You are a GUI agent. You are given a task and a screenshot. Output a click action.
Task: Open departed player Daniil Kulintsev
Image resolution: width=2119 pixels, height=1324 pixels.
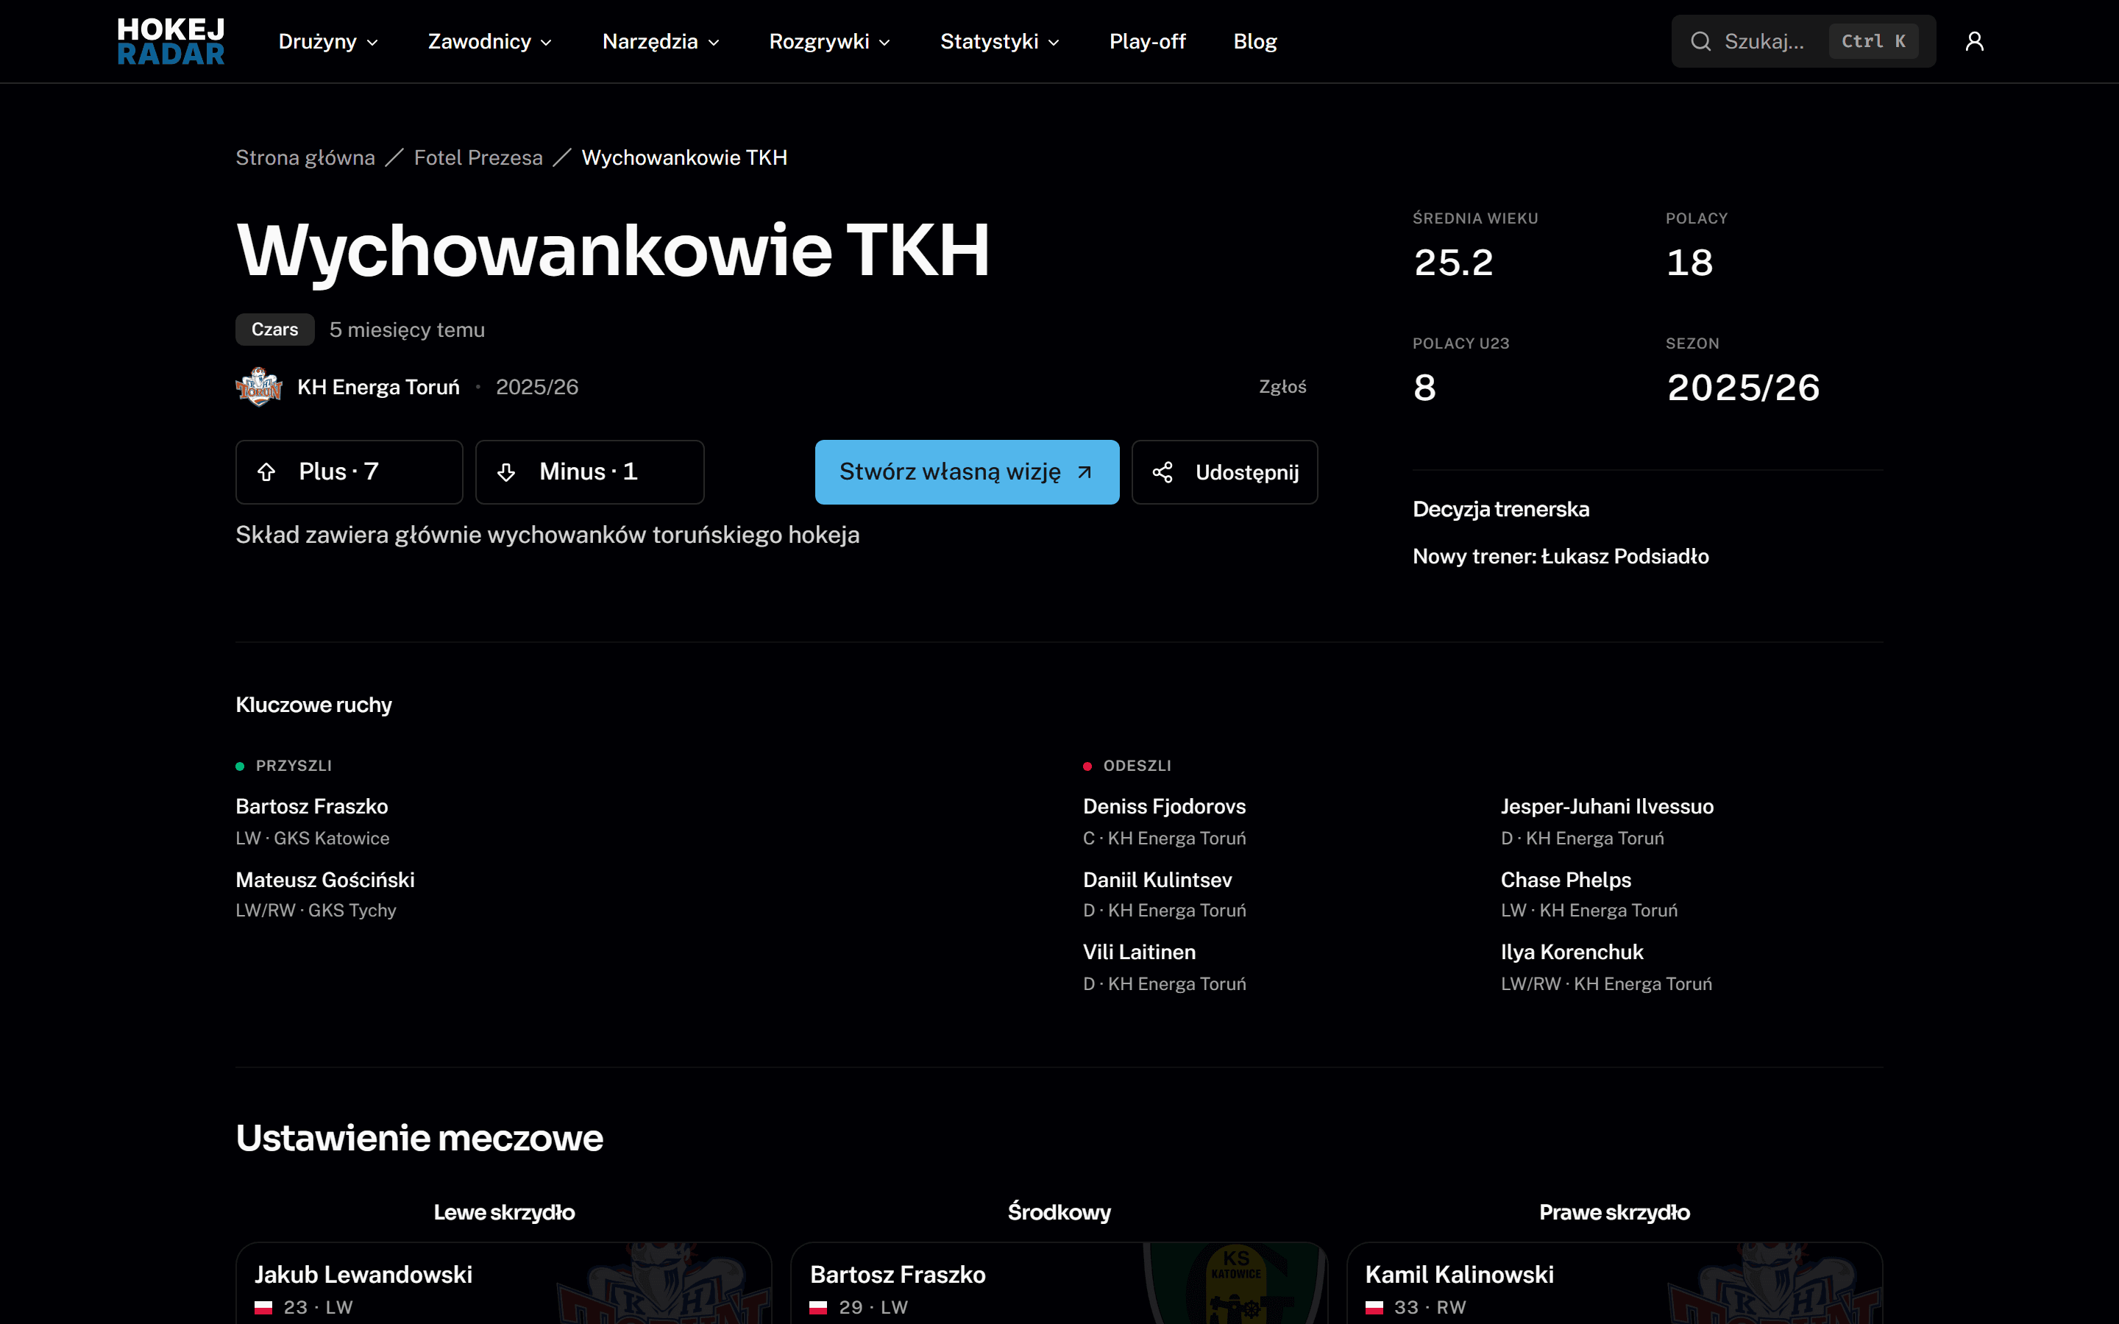click(1157, 880)
